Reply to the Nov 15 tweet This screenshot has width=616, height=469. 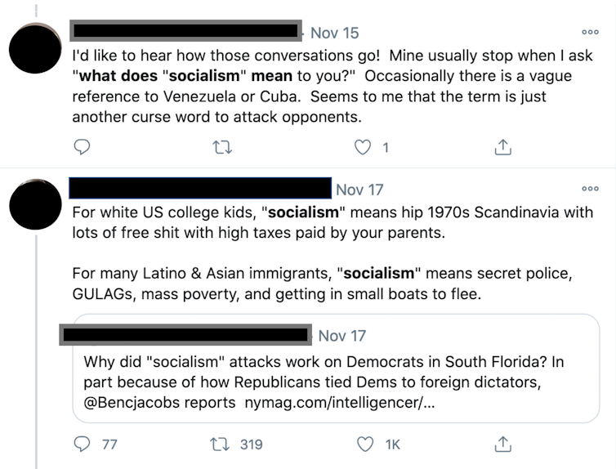point(83,147)
